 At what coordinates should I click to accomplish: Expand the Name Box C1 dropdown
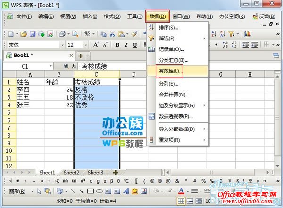(x=50, y=66)
